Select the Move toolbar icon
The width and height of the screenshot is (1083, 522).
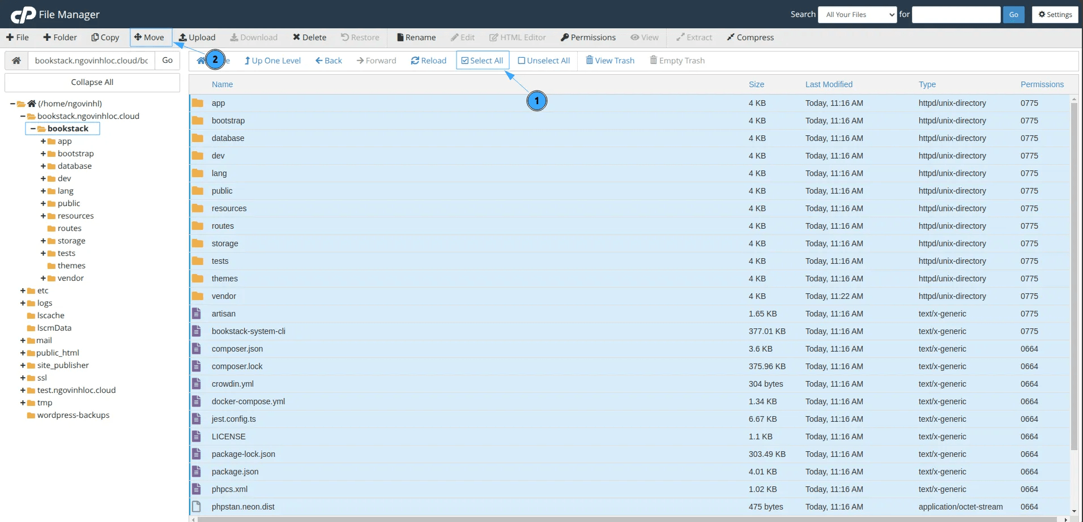(x=150, y=37)
